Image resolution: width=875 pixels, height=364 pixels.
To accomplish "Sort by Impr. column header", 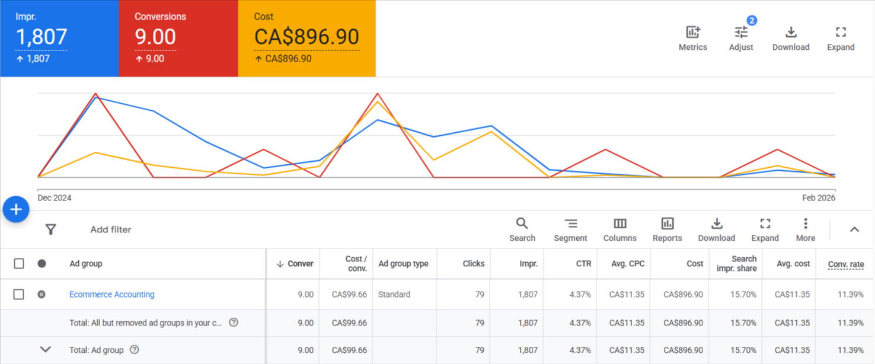I will pos(528,264).
